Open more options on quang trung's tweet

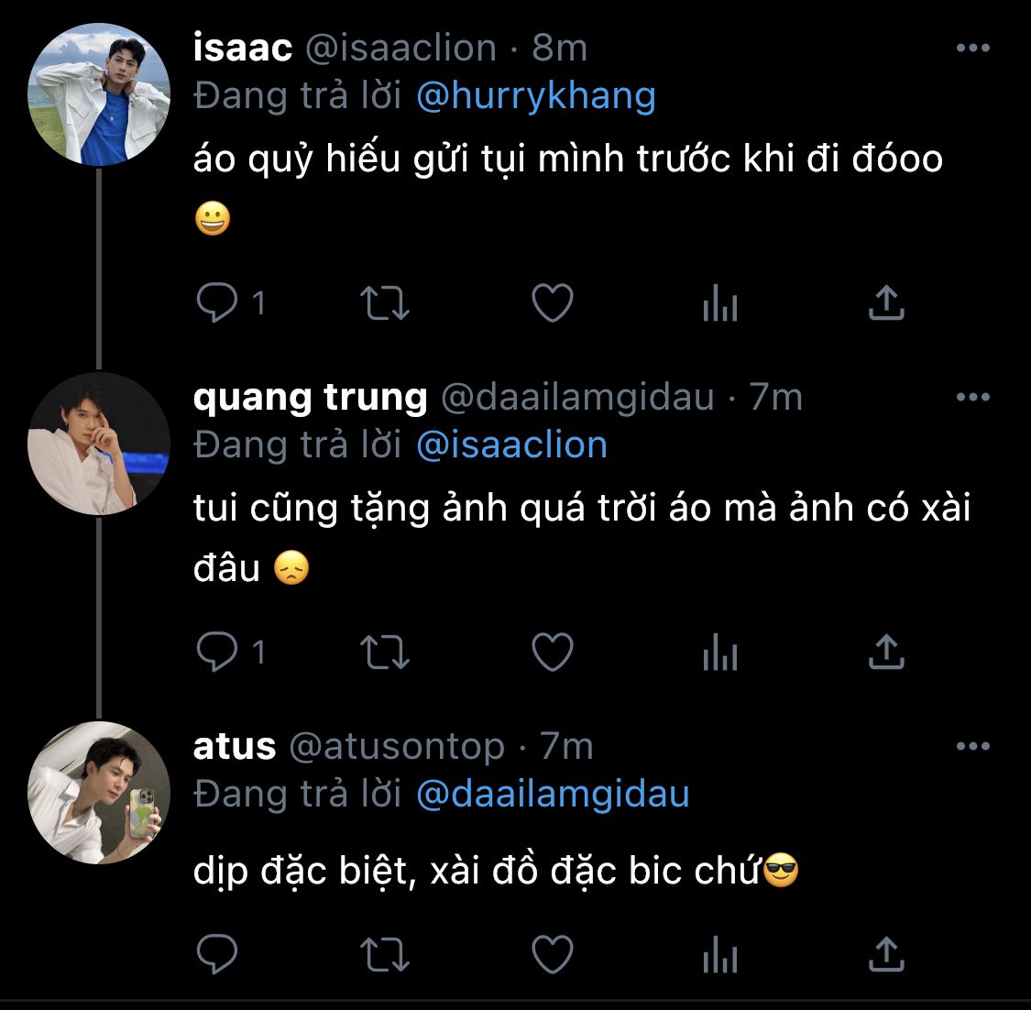(x=972, y=398)
